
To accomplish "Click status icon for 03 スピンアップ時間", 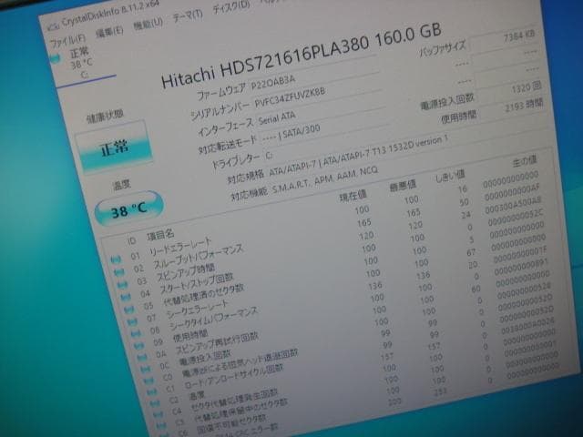I will point(122,285).
